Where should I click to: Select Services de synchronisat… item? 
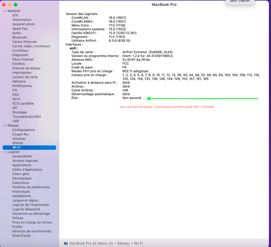pos(33,231)
